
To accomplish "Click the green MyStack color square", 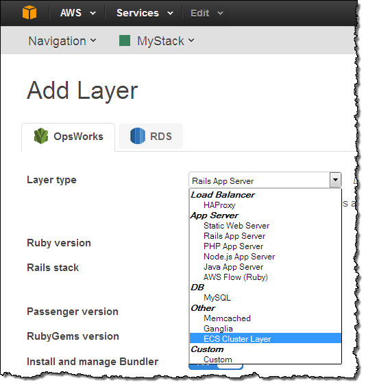I will [125, 40].
